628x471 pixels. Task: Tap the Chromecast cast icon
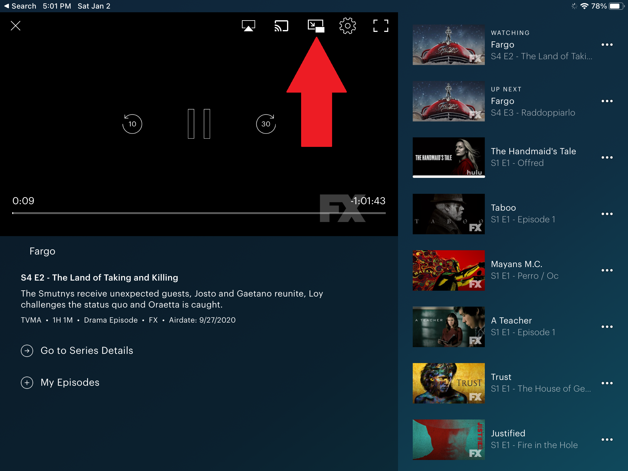281,26
